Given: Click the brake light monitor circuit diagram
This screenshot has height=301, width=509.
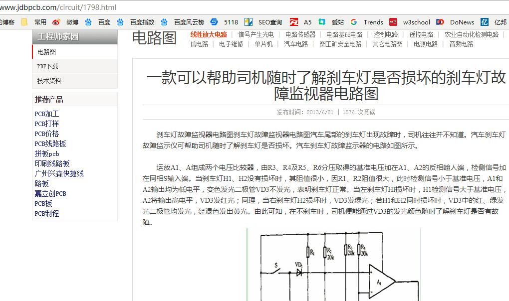Looking at the screenshot, I should pyautogui.click(x=334, y=265).
